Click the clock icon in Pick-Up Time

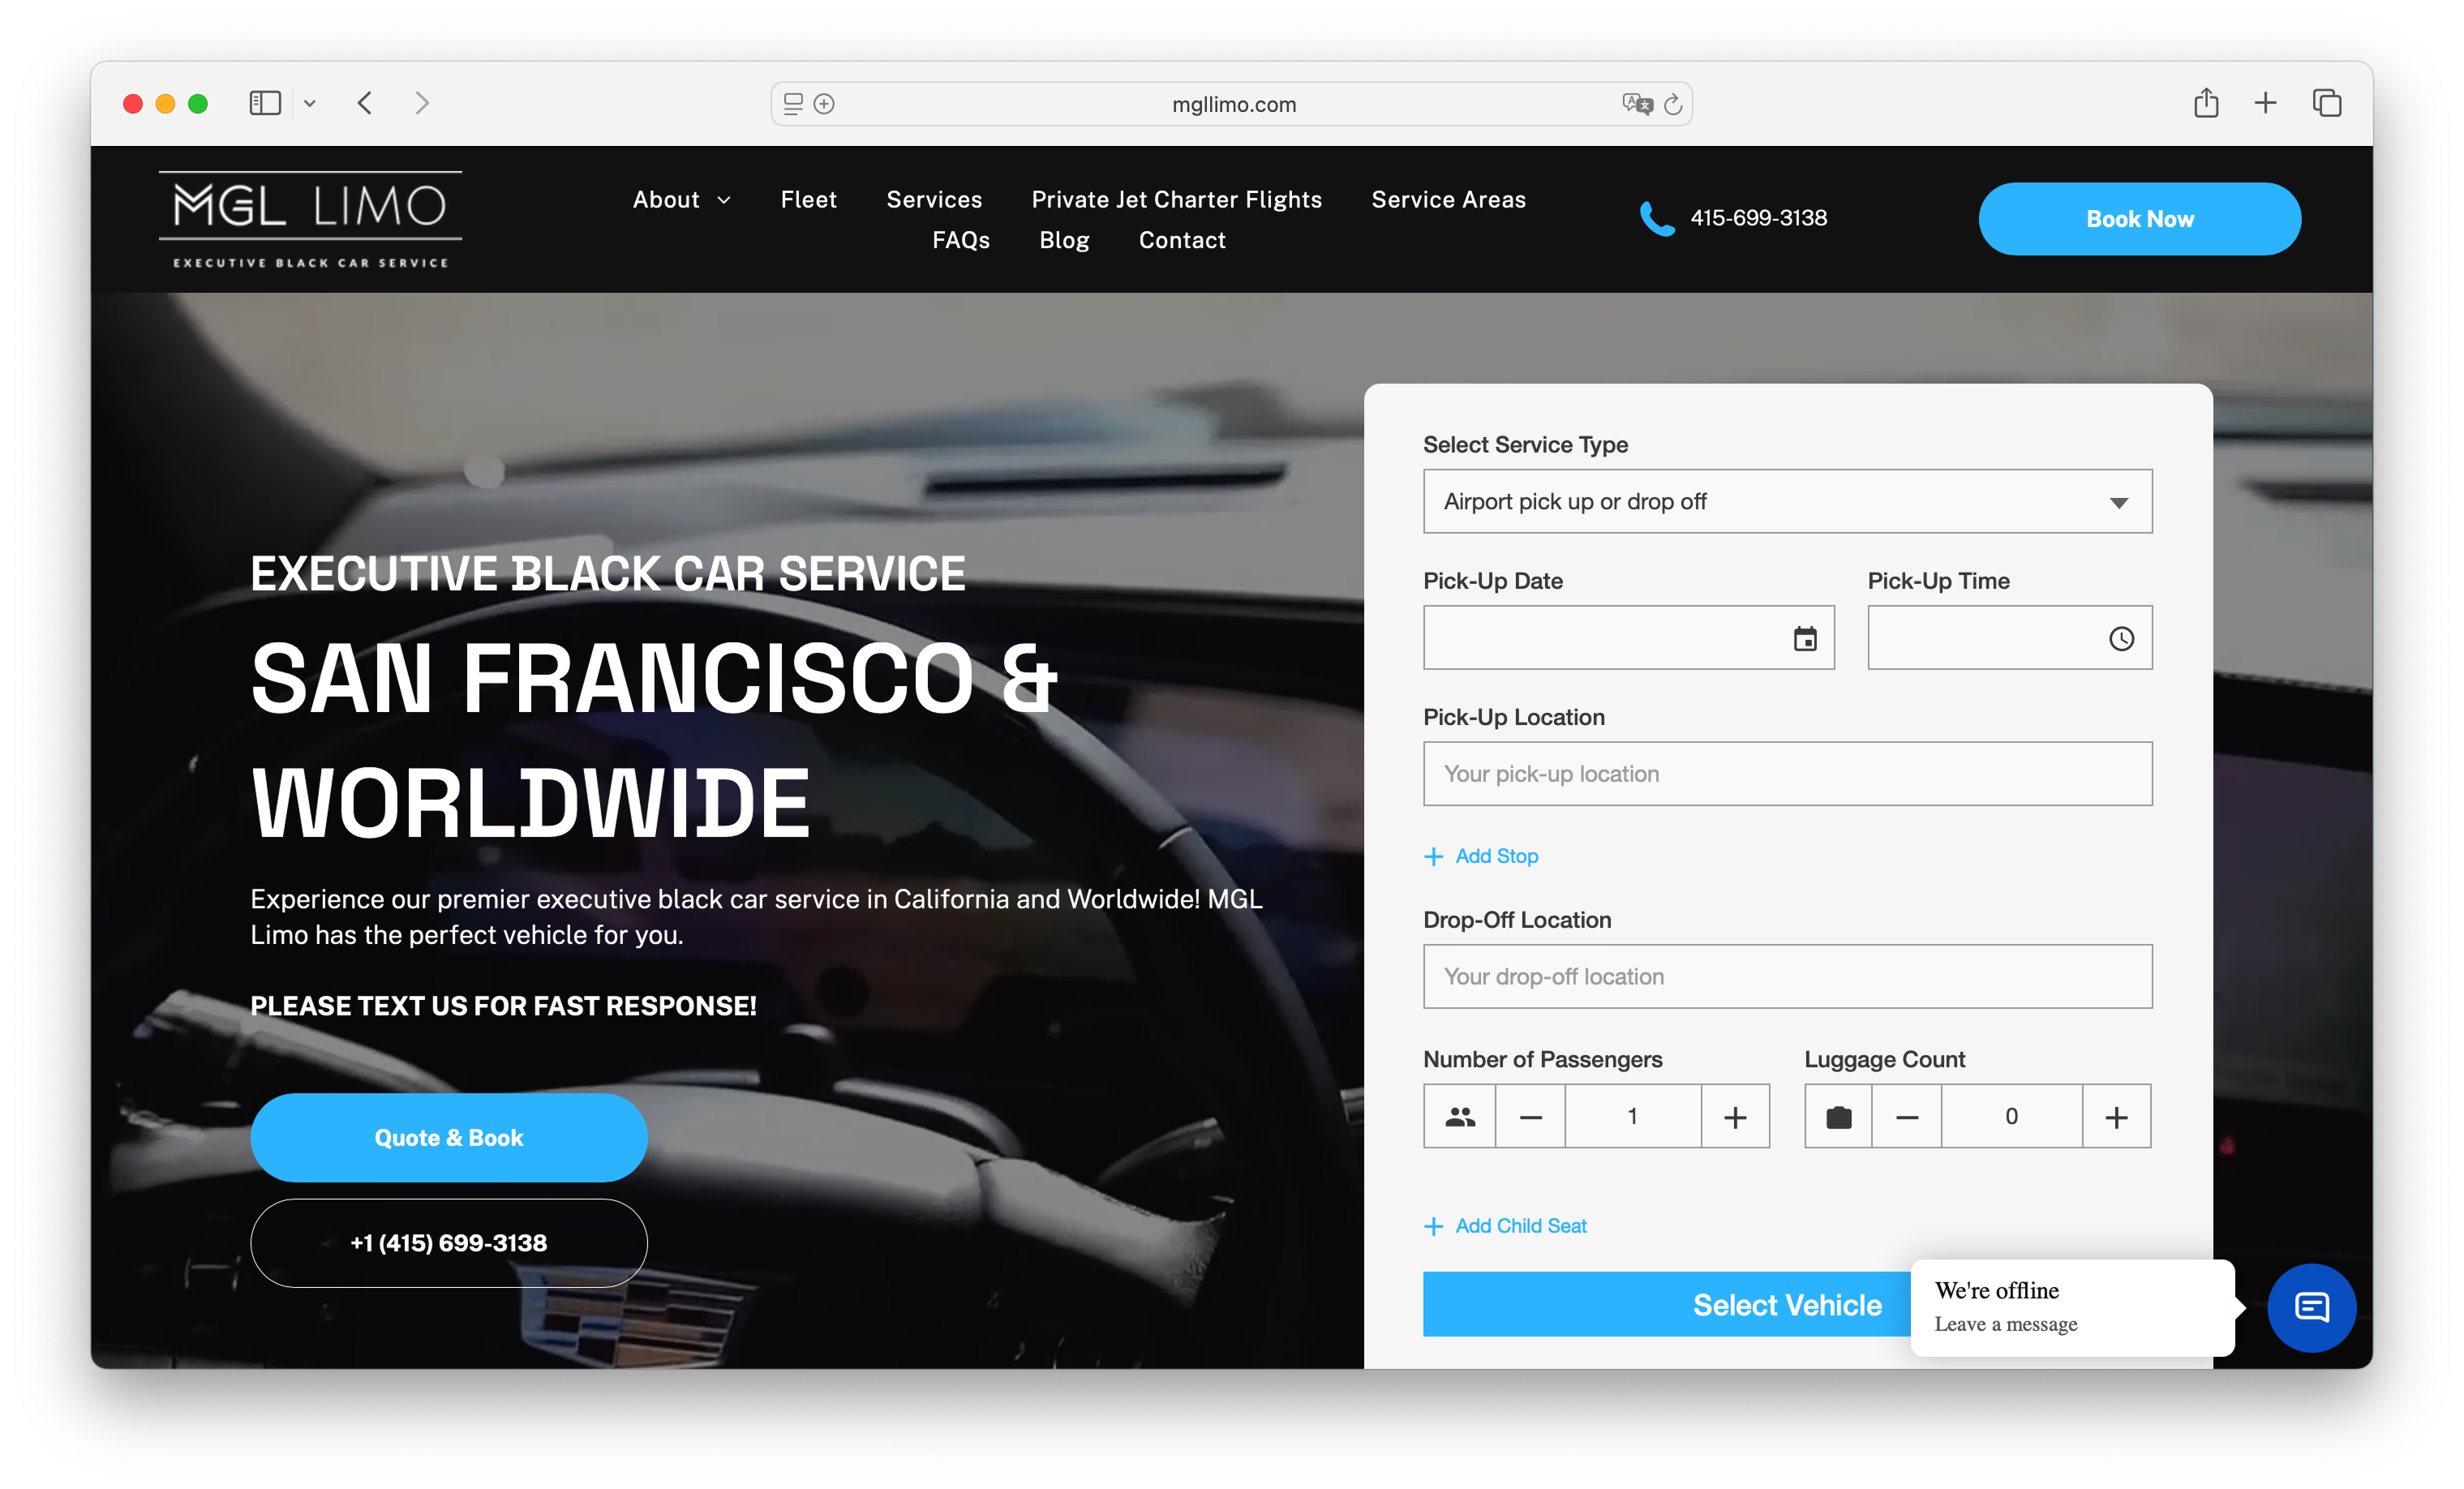[x=2121, y=638]
